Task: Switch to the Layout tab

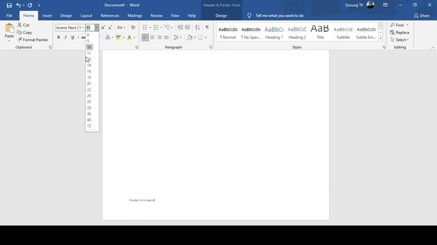Action: (x=86, y=16)
